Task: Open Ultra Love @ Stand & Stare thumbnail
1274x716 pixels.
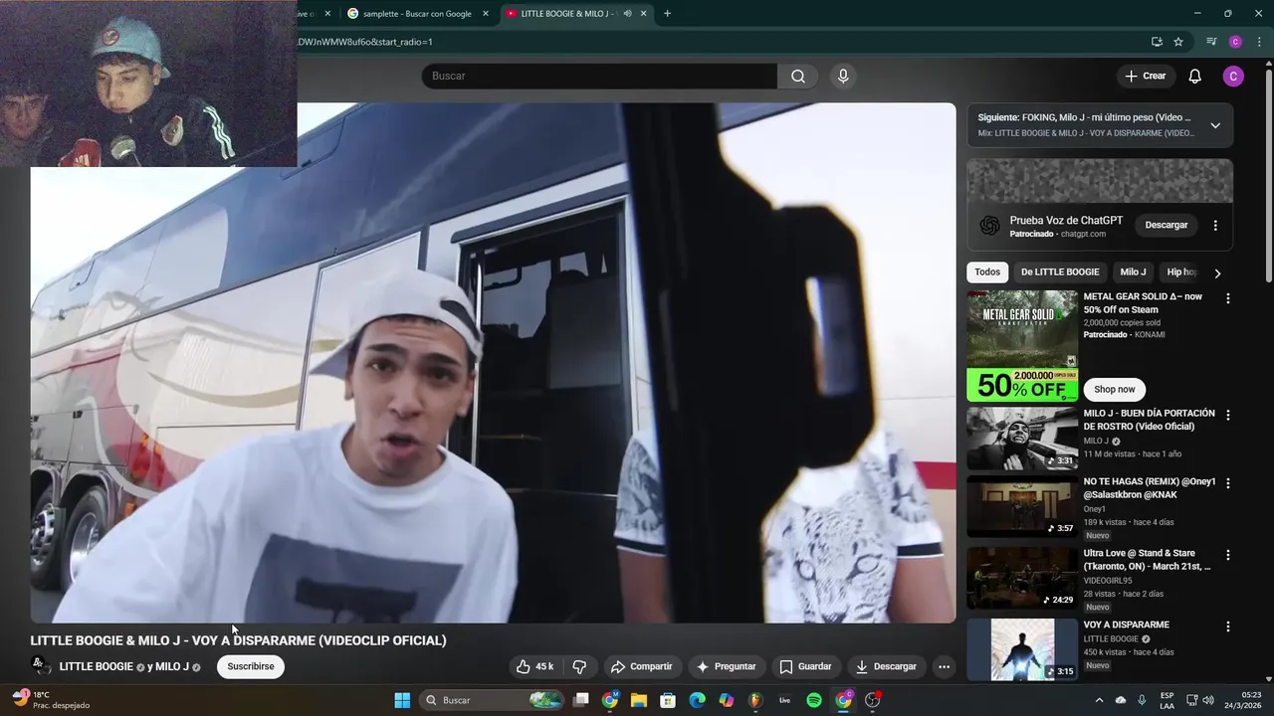Action: [1022, 578]
